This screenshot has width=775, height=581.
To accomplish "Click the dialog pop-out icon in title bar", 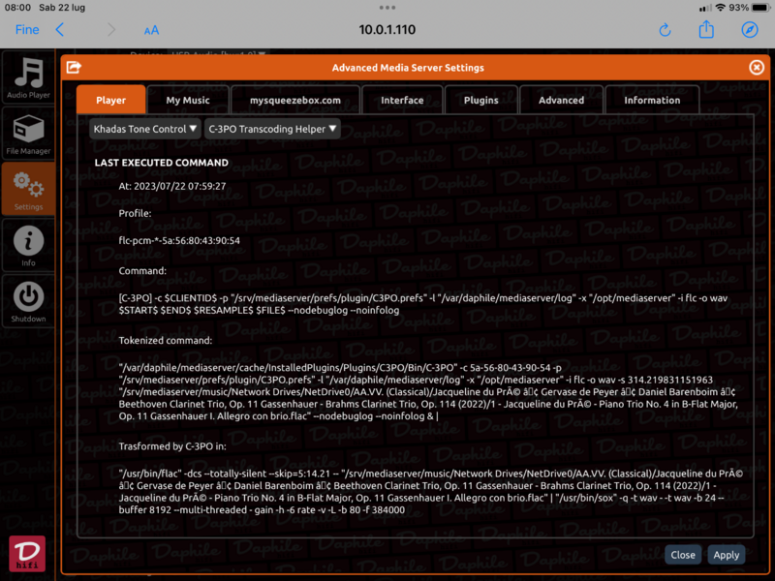I will click(74, 68).
